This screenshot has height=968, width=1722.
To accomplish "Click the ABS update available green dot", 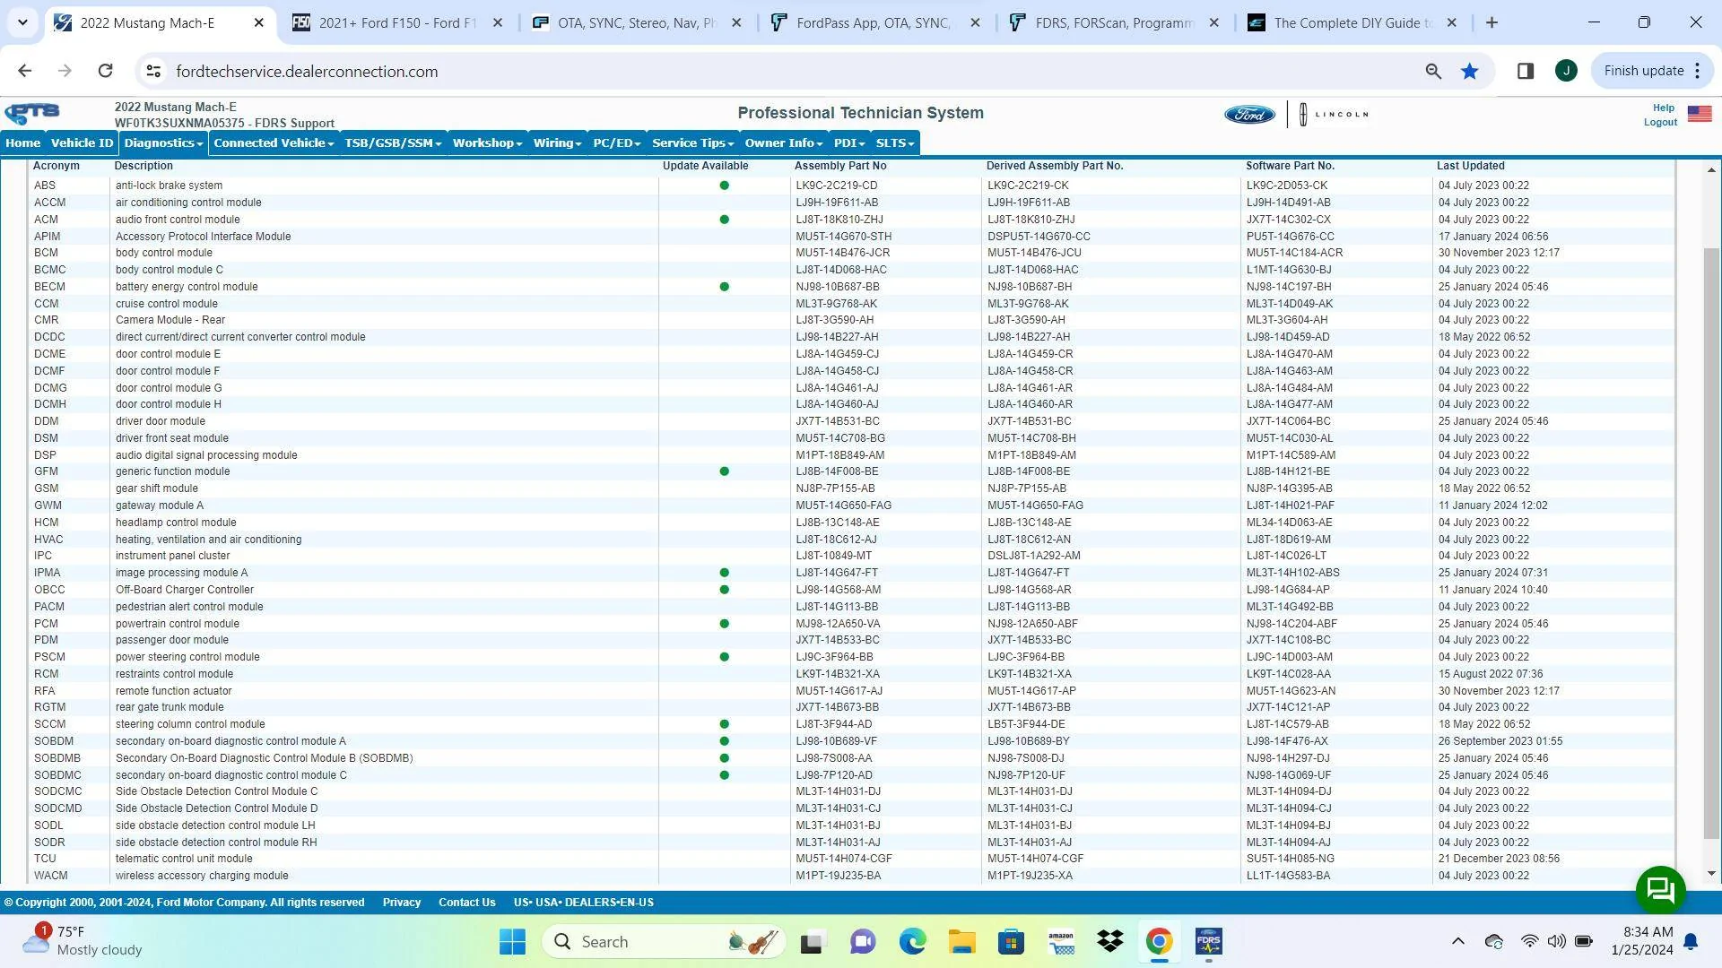I will pyautogui.click(x=724, y=186).
